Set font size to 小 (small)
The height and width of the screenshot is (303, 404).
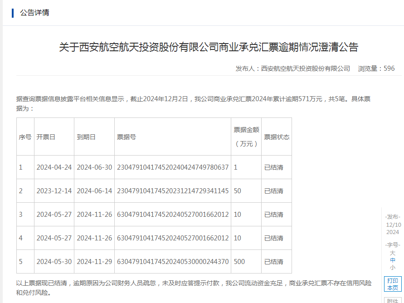[393, 267]
